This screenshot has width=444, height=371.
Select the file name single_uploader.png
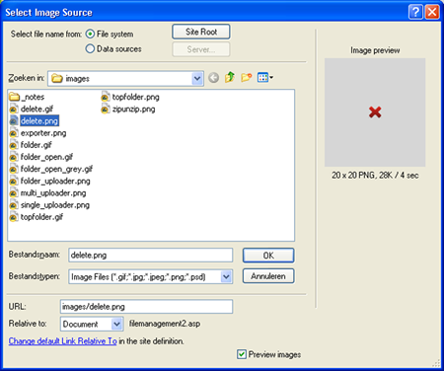click(x=55, y=205)
